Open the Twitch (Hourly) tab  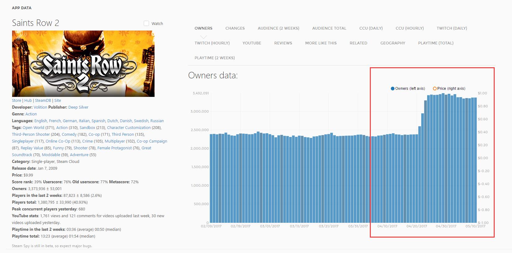click(x=212, y=43)
